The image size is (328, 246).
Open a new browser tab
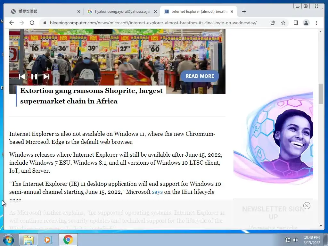pos(244,12)
